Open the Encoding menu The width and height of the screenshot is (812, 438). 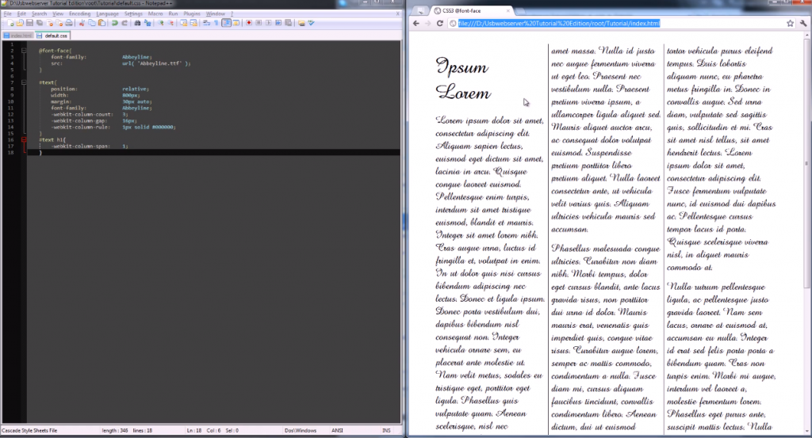(x=79, y=13)
